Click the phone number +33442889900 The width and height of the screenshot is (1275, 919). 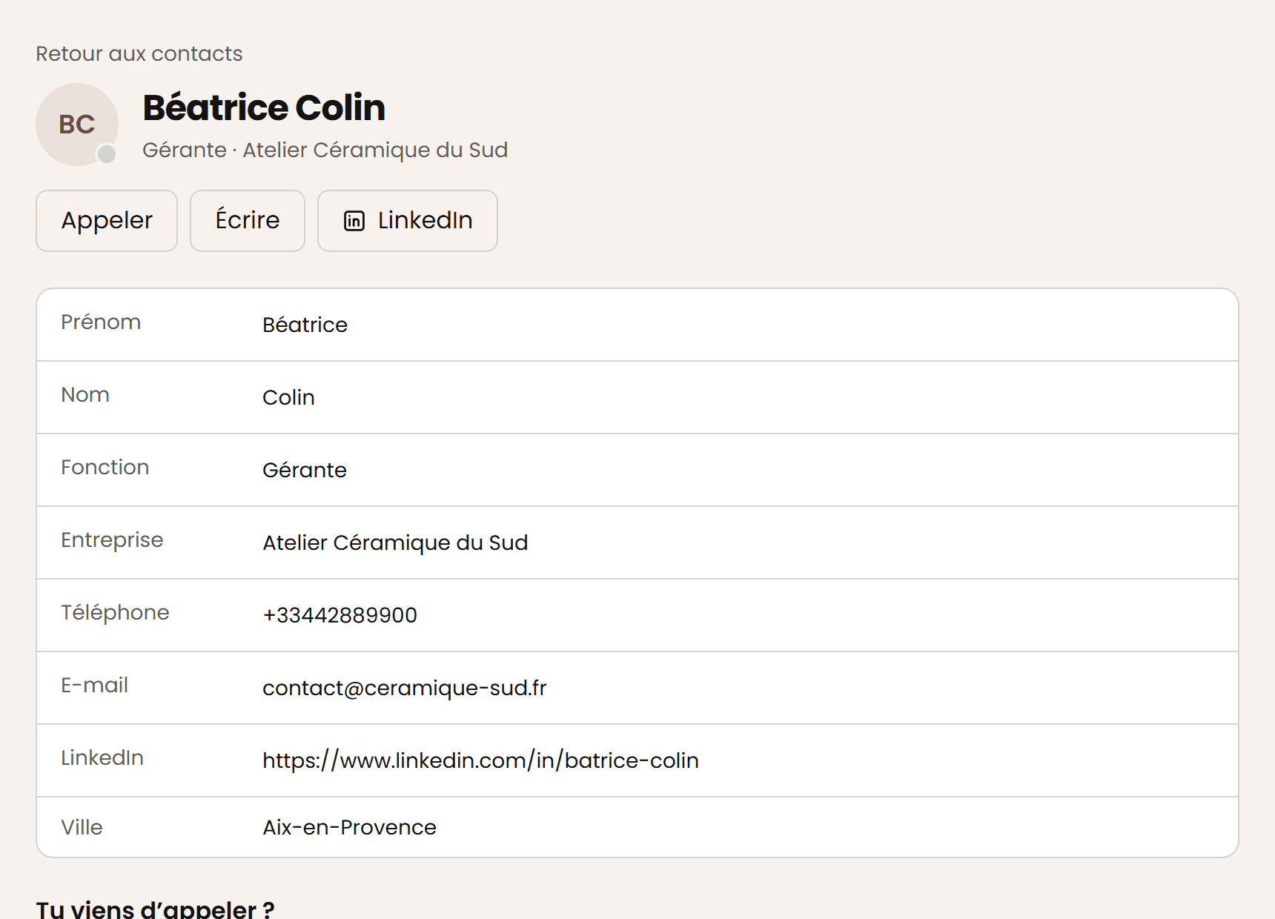[x=340, y=615]
